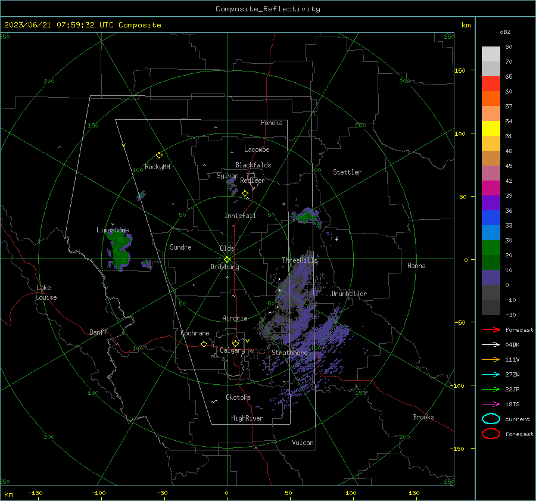Click green radar echo northeast of Innisfail
Image resolution: width=536 pixels, height=501 pixels.
tap(306, 216)
